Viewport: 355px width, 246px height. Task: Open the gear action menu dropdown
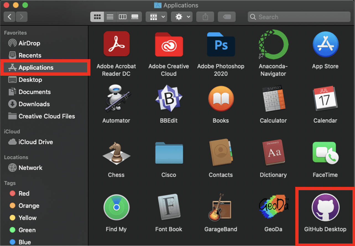(x=182, y=17)
